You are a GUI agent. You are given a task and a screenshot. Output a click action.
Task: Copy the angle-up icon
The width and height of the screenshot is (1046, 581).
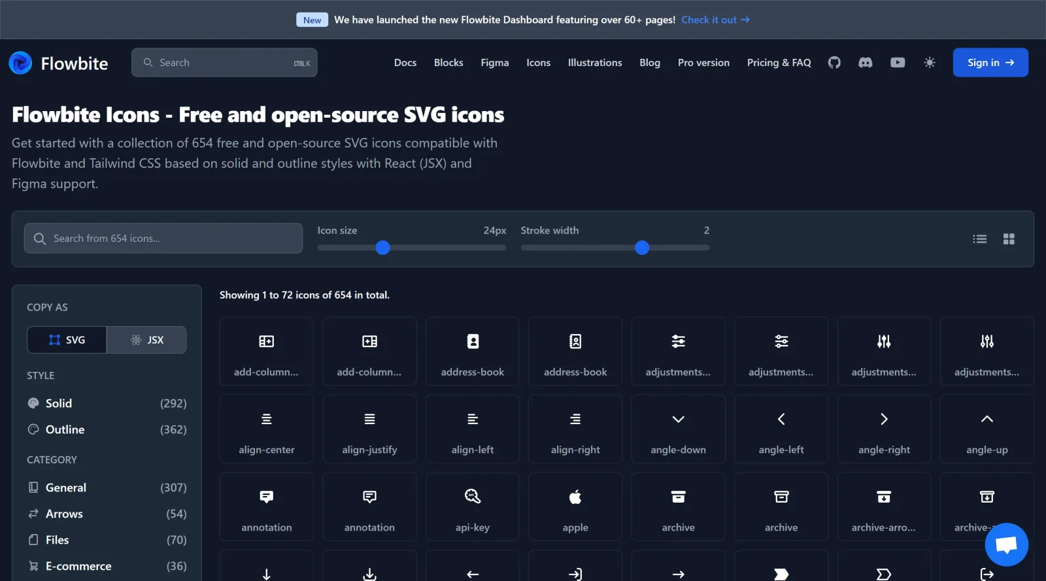click(x=987, y=429)
